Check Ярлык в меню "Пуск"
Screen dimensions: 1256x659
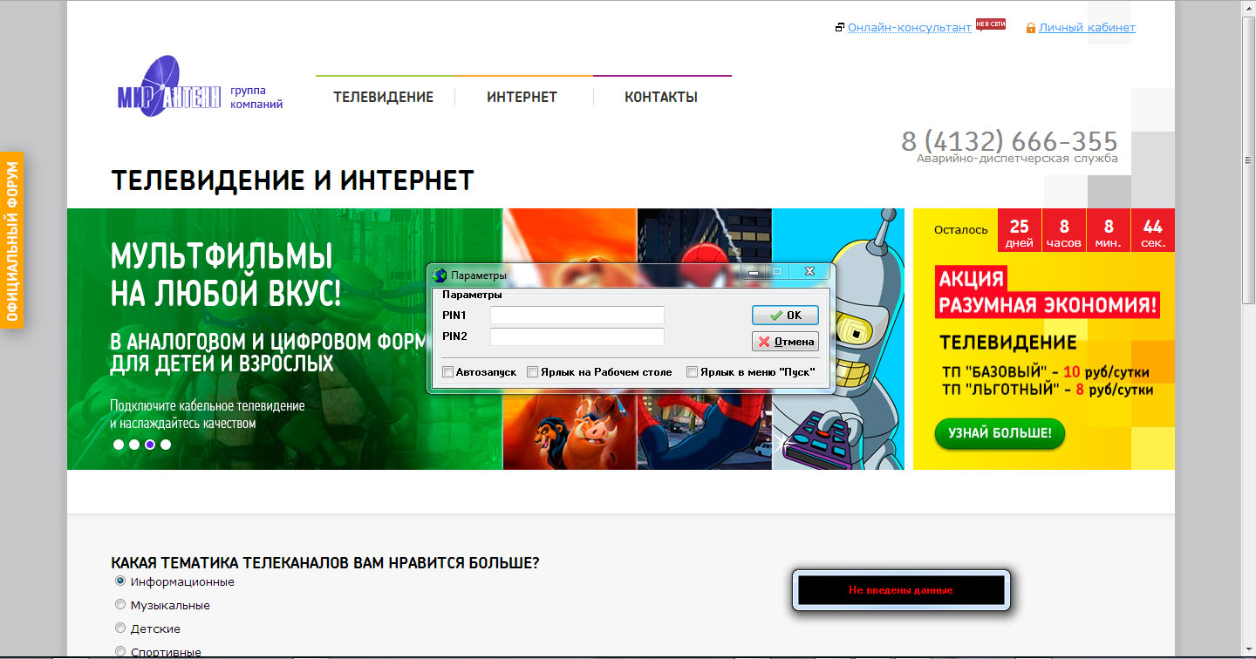click(x=693, y=372)
